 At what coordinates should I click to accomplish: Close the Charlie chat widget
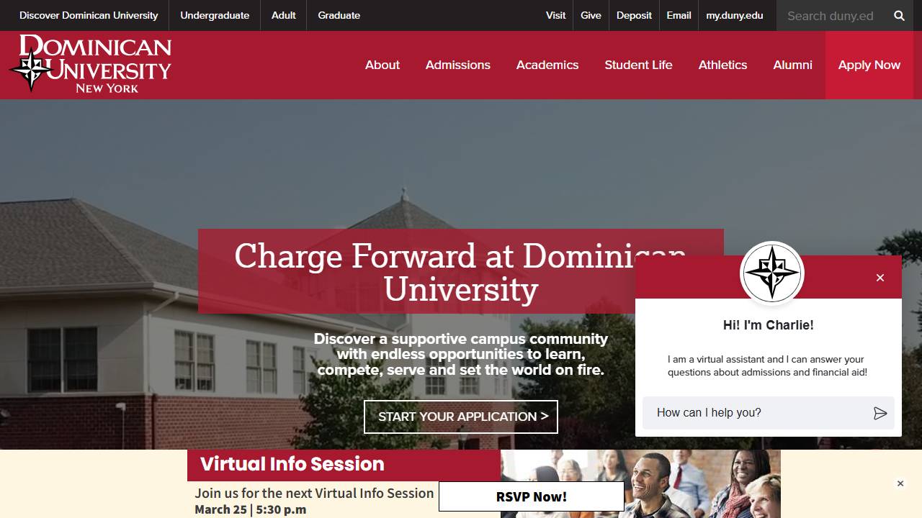coord(880,278)
